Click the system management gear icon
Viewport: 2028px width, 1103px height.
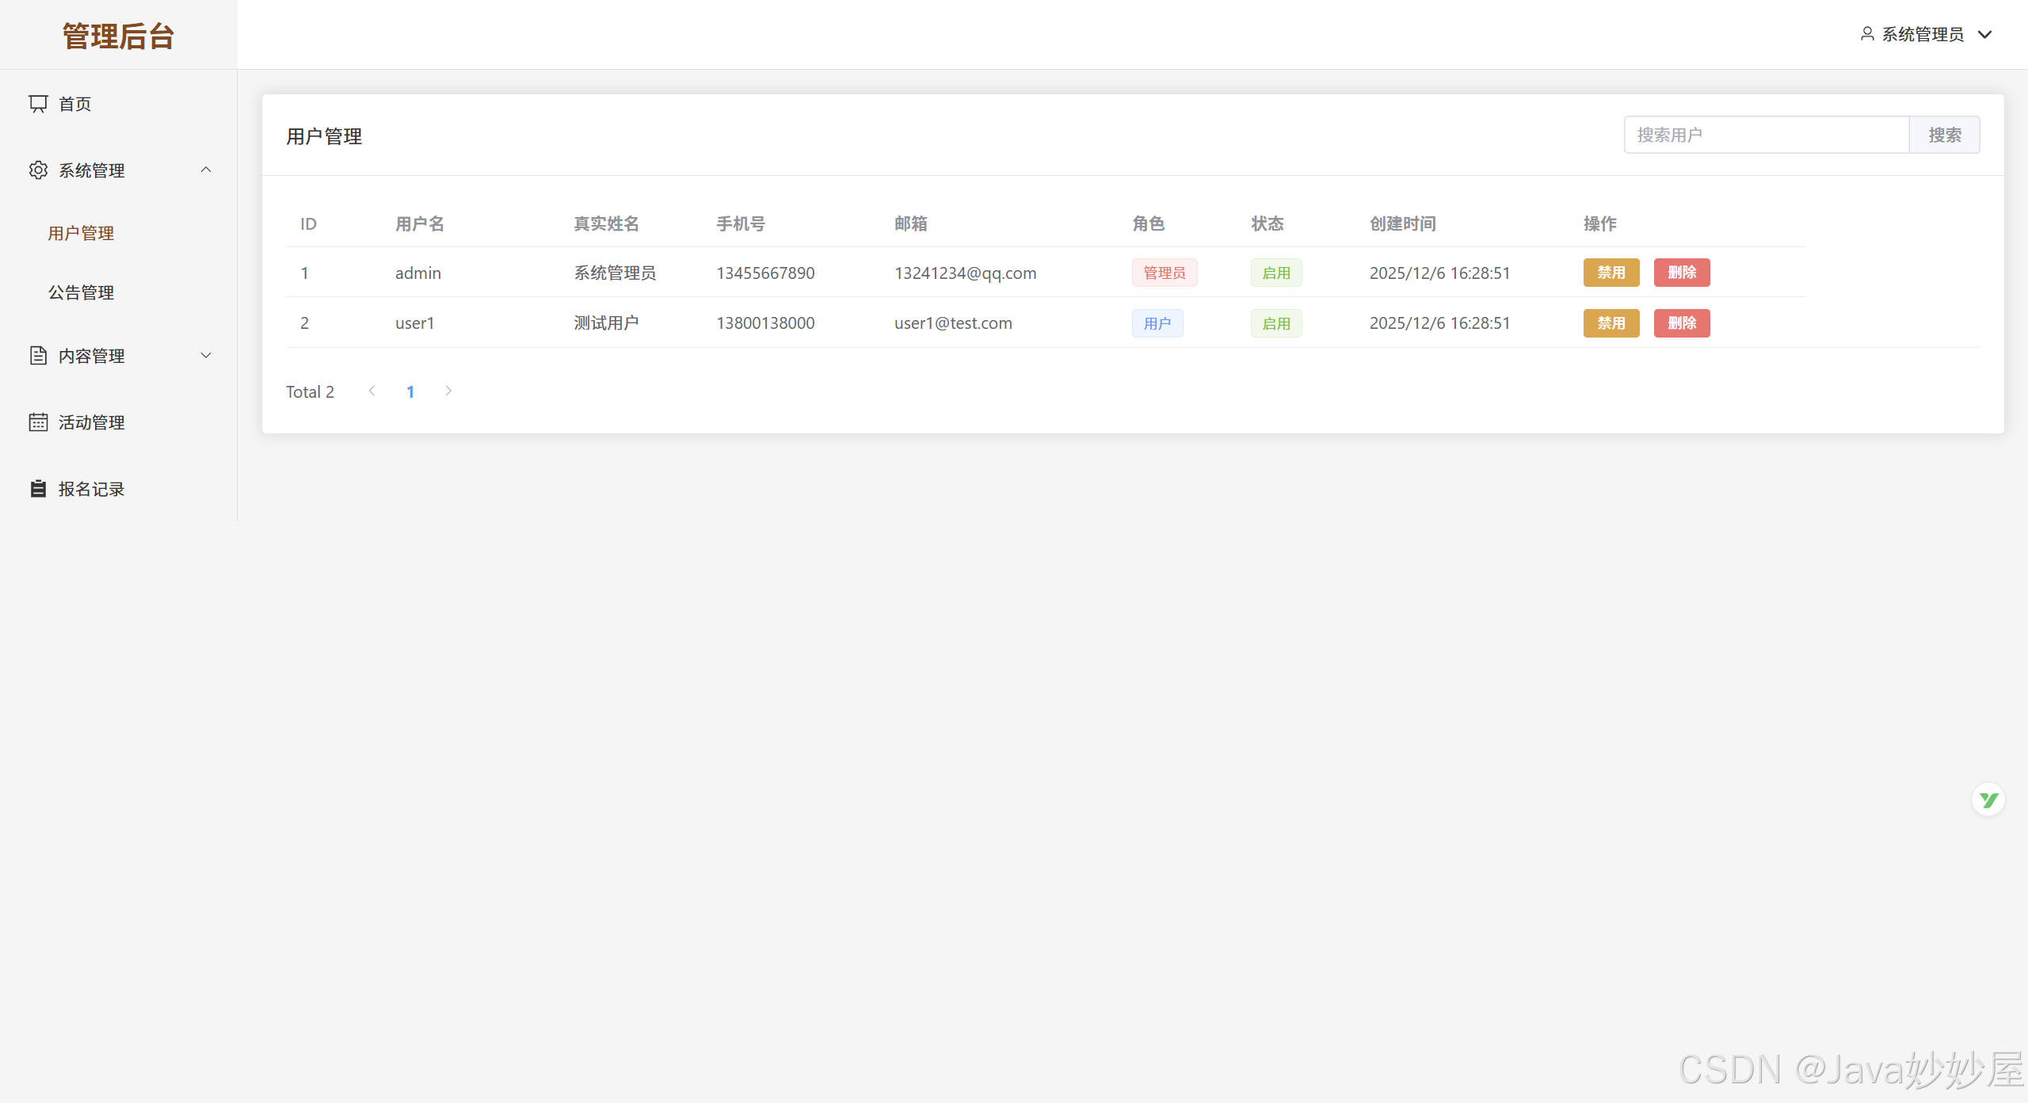point(38,170)
